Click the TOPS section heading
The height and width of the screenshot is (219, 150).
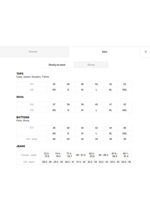(x=20, y=74)
